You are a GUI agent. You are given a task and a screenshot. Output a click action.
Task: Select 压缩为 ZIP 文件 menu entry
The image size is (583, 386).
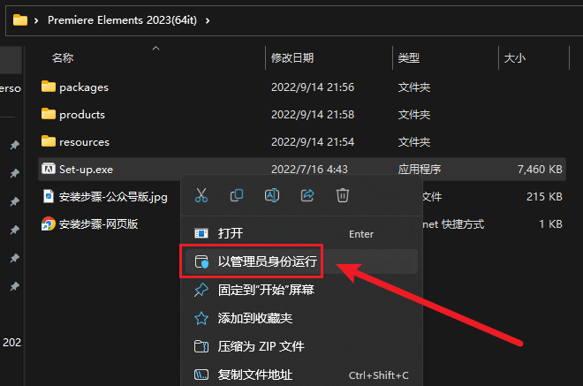[301, 346]
